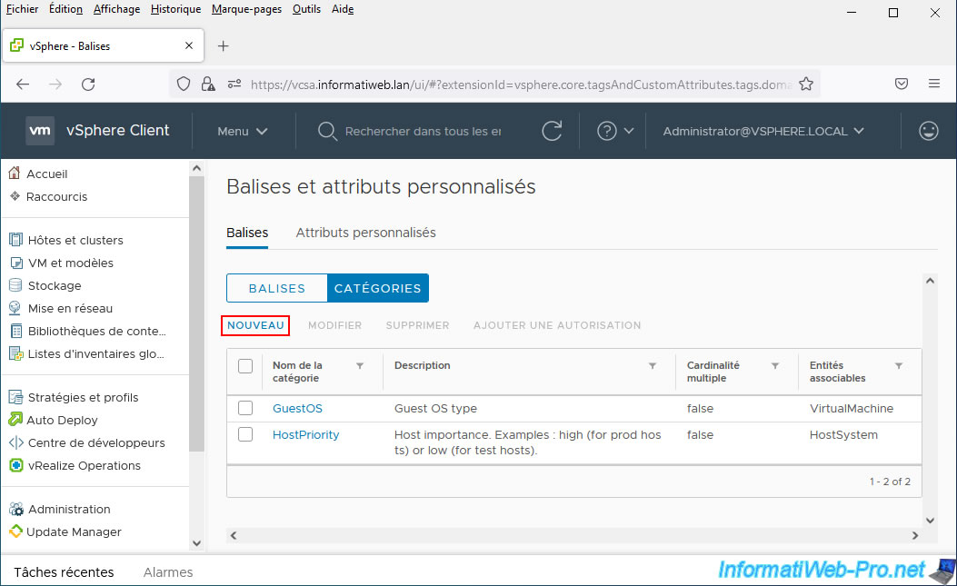Open the Historique browser menu
957x586 pixels.
tap(175, 9)
